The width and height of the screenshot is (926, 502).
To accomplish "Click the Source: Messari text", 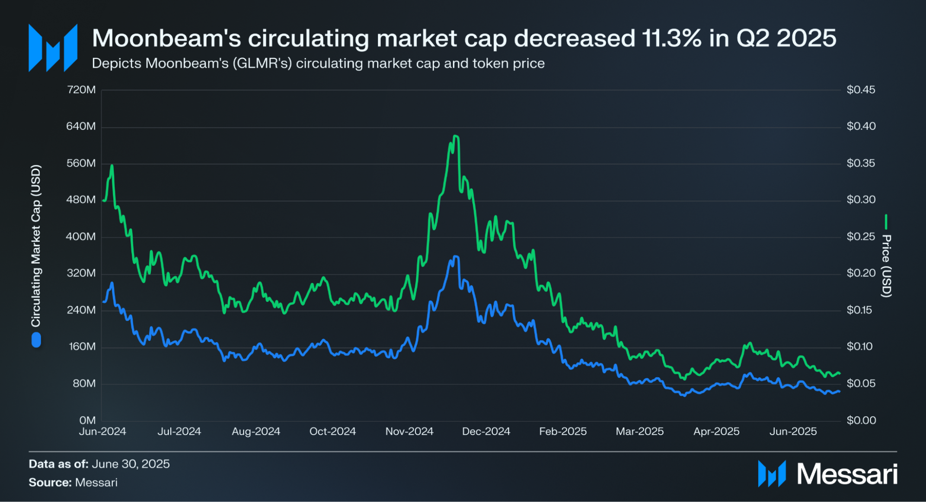I will [x=73, y=483].
